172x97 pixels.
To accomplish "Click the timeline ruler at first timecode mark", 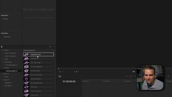I will [85, 81].
